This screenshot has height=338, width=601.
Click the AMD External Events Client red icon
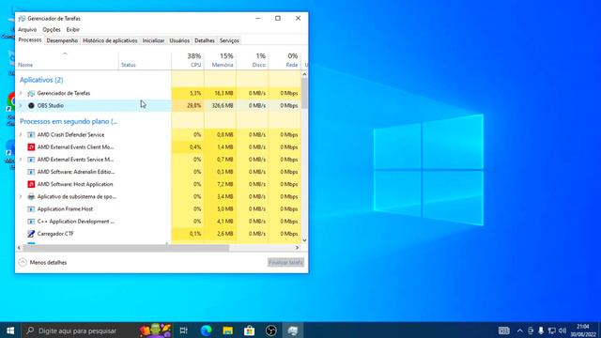(x=31, y=147)
